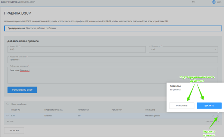Click the Добавить новое правило heading
This screenshot has height=138, width=224.
[x=23, y=41]
